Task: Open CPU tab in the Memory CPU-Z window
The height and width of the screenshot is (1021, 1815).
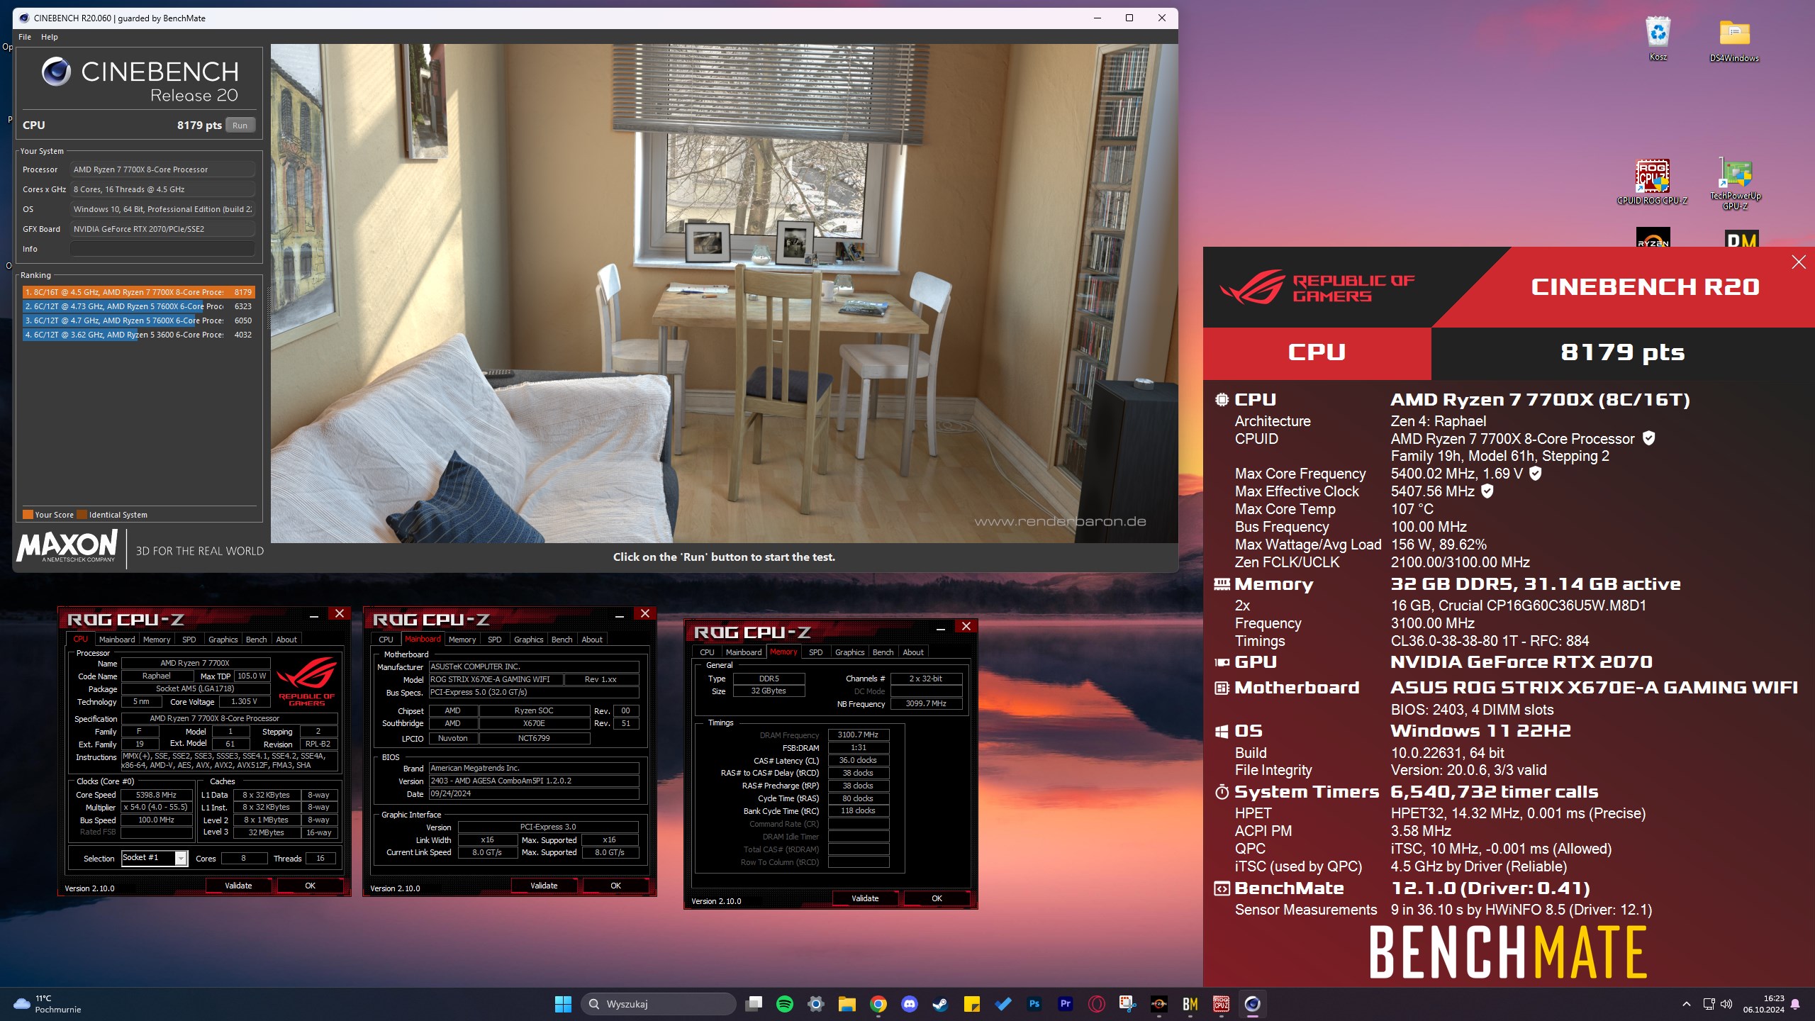Action: 707,652
